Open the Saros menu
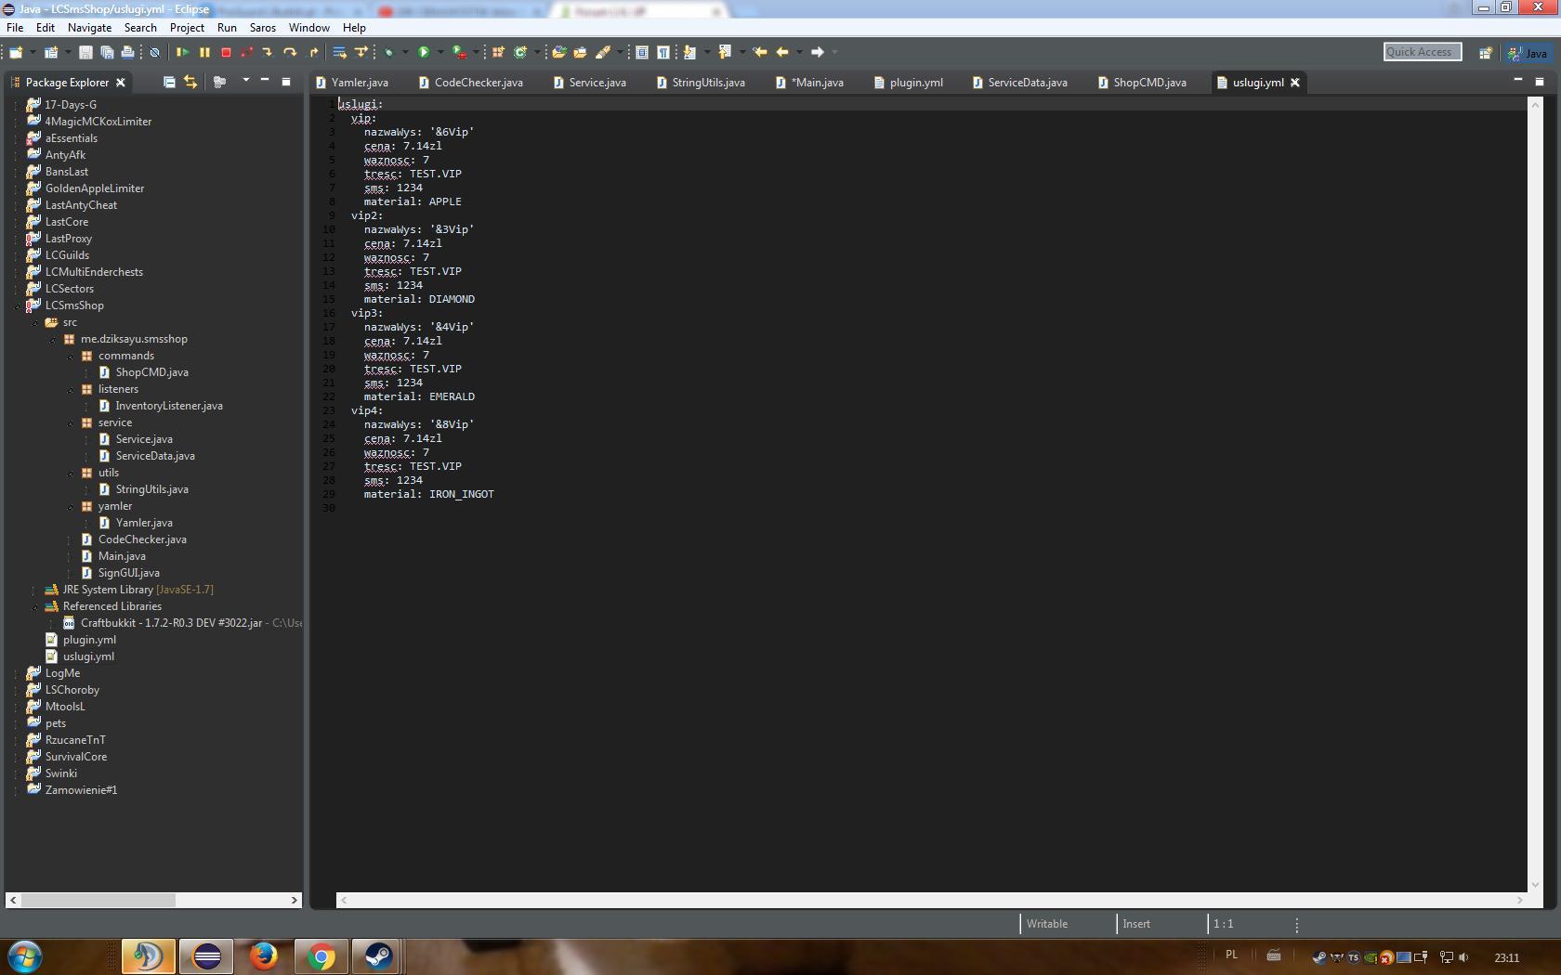This screenshot has width=1561, height=975. 262,28
